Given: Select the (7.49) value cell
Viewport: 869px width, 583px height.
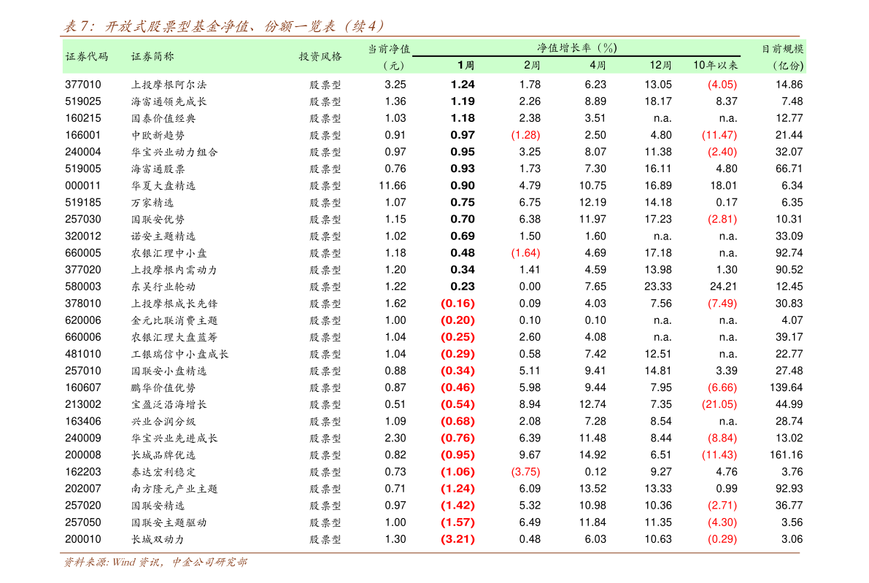Looking at the screenshot, I should pyautogui.click(x=722, y=304).
